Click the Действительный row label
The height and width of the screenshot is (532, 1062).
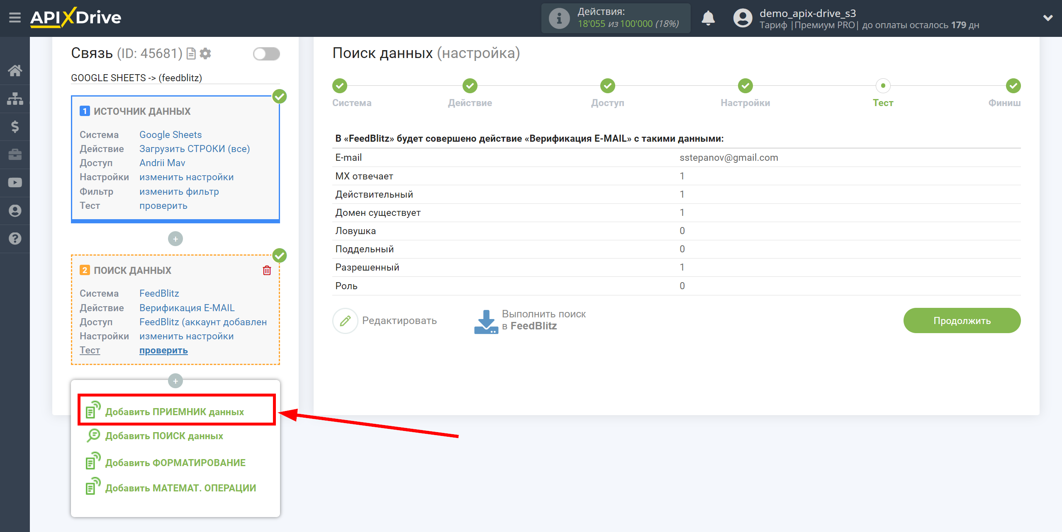[x=374, y=194]
